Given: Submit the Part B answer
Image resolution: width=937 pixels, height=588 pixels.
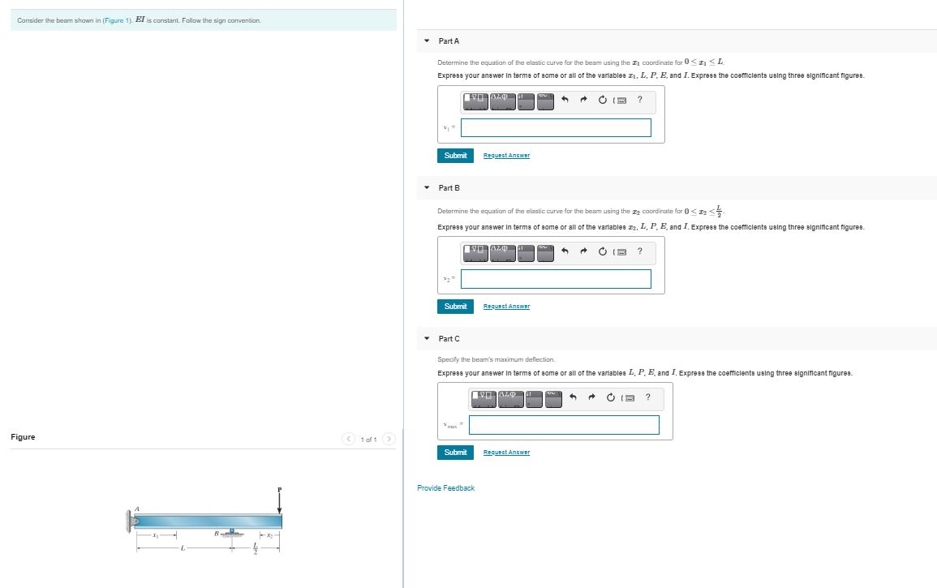Looking at the screenshot, I should tap(455, 307).
